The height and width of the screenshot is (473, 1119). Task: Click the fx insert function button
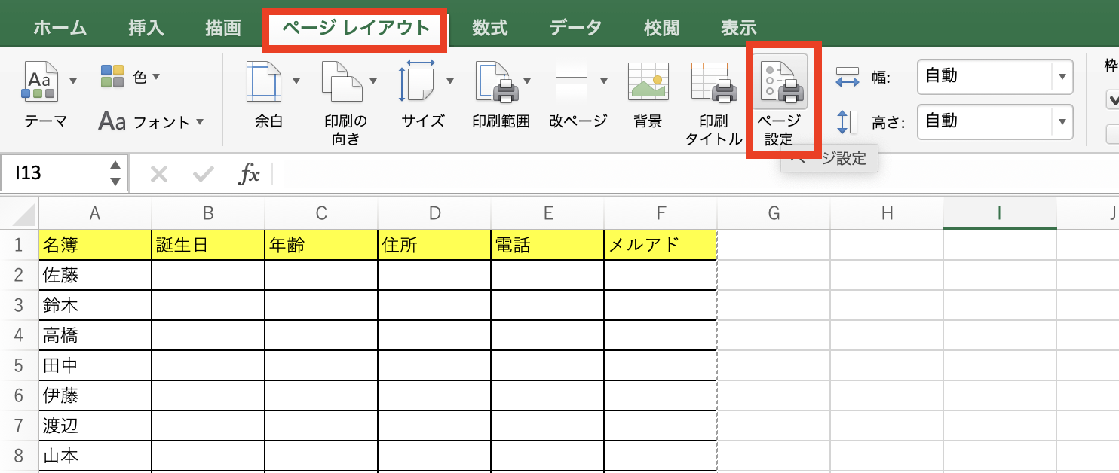(x=249, y=173)
